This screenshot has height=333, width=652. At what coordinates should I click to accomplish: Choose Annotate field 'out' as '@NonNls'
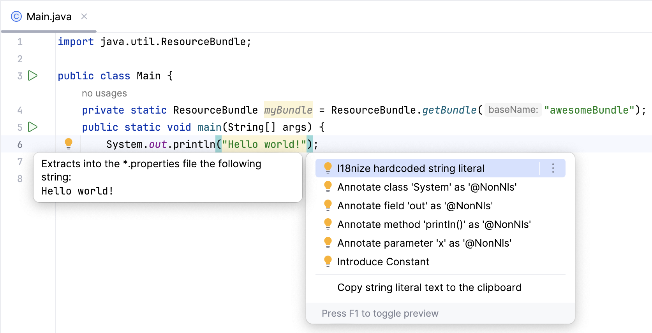pos(415,206)
